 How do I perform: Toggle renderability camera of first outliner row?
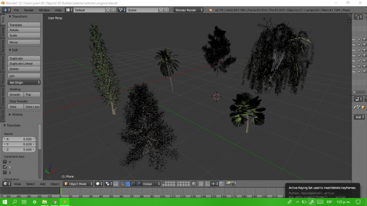(x=364, y=39)
